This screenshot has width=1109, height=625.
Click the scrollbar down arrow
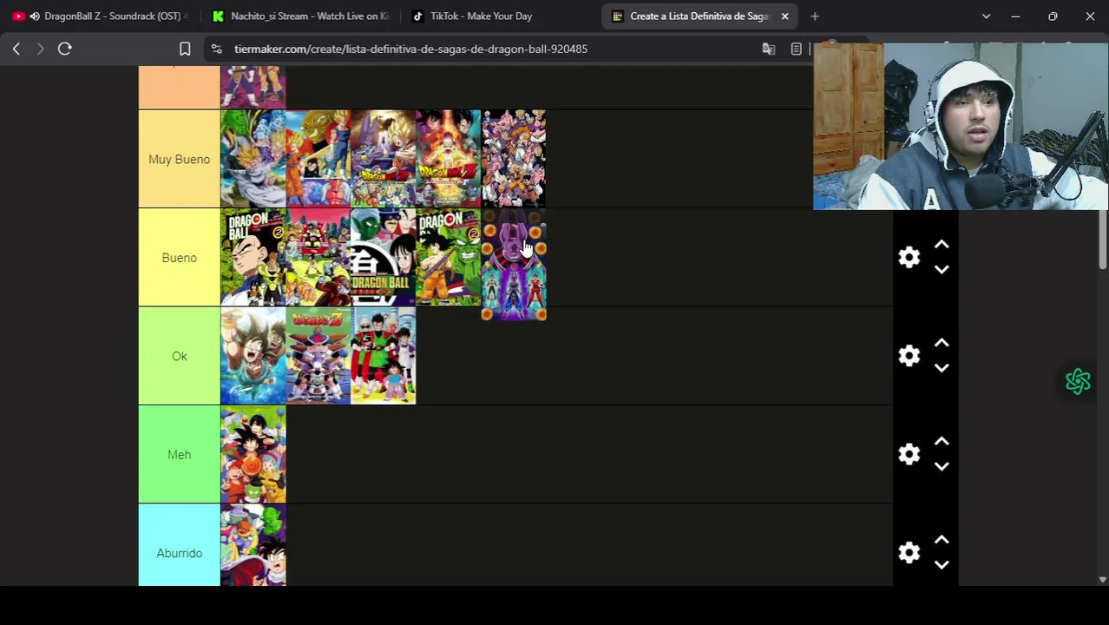pos(1103,580)
